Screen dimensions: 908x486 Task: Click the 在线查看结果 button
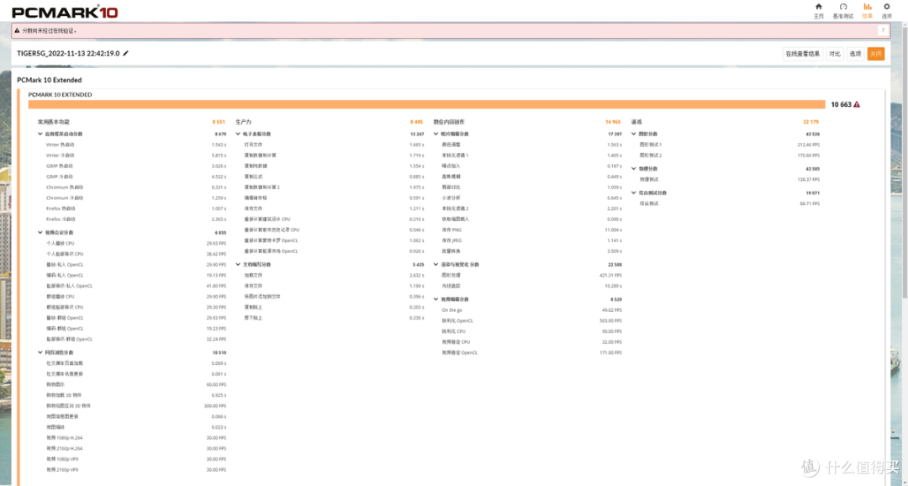coord(803,54)
